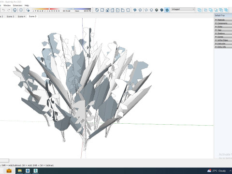This screenshot has width=232, height=174.
Task: Click the Redo arrow icon
Action: click(9, 10)
